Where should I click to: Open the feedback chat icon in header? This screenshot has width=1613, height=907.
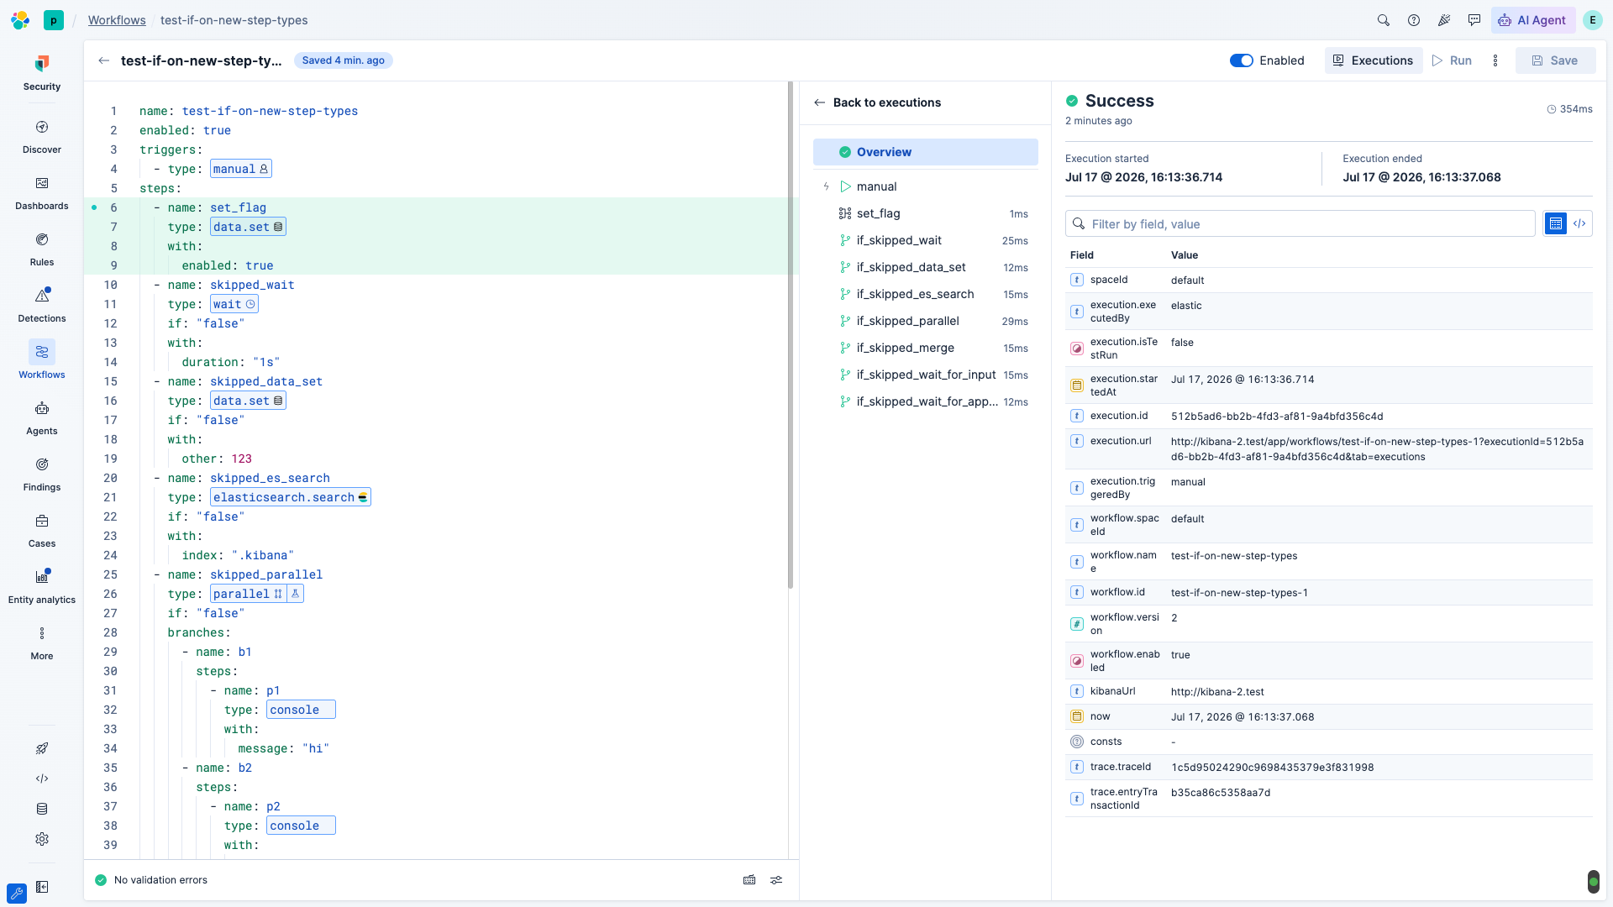(x=1474, y=20)
